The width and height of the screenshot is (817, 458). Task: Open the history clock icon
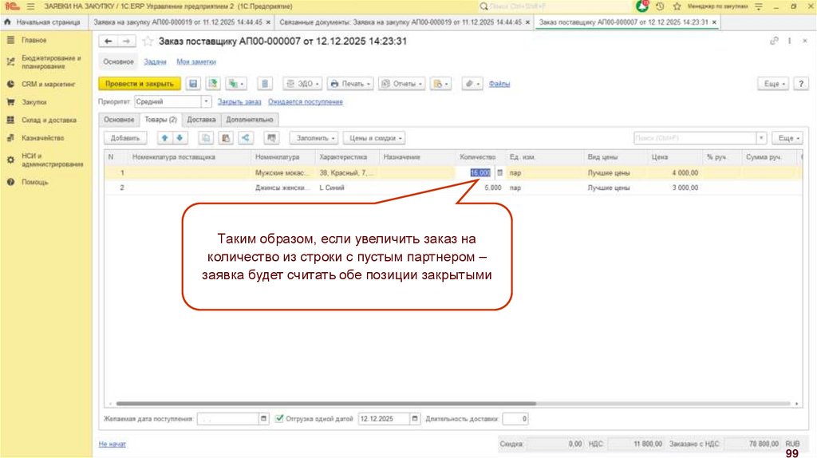coord(660,6)
